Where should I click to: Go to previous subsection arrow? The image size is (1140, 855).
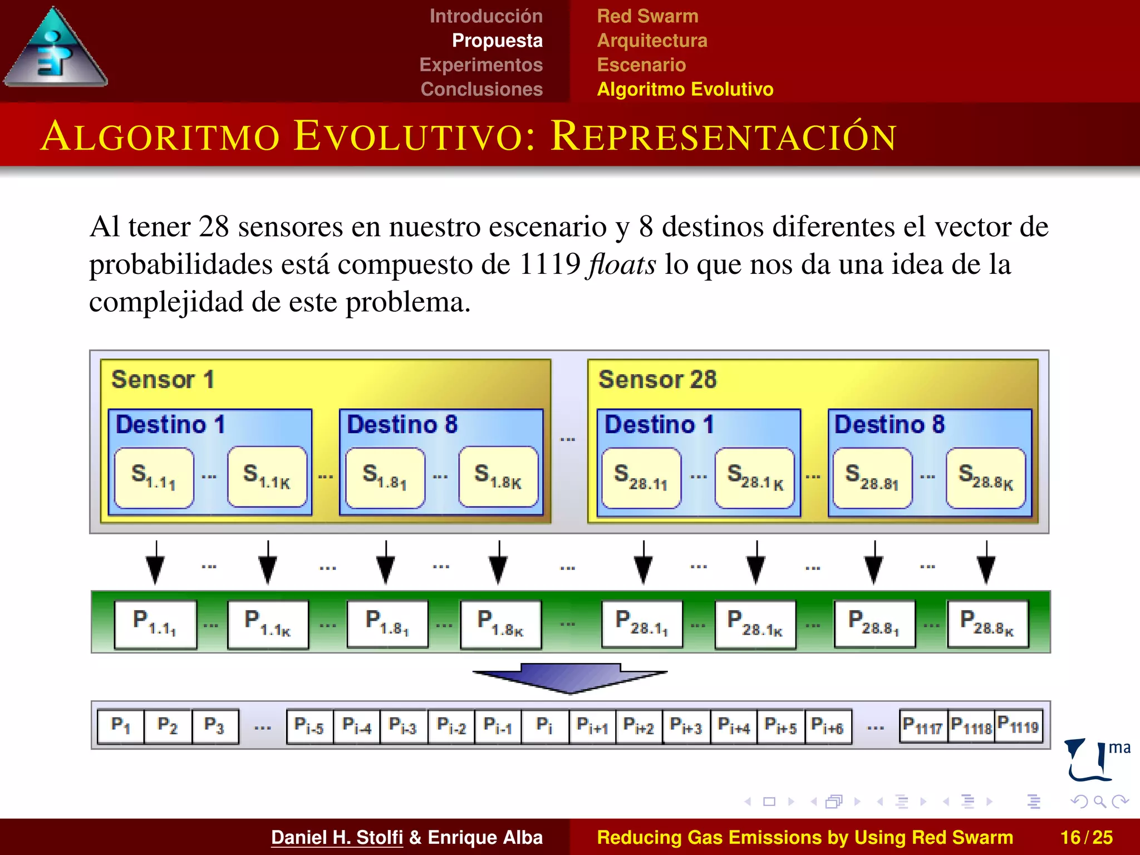pos(880,802)
